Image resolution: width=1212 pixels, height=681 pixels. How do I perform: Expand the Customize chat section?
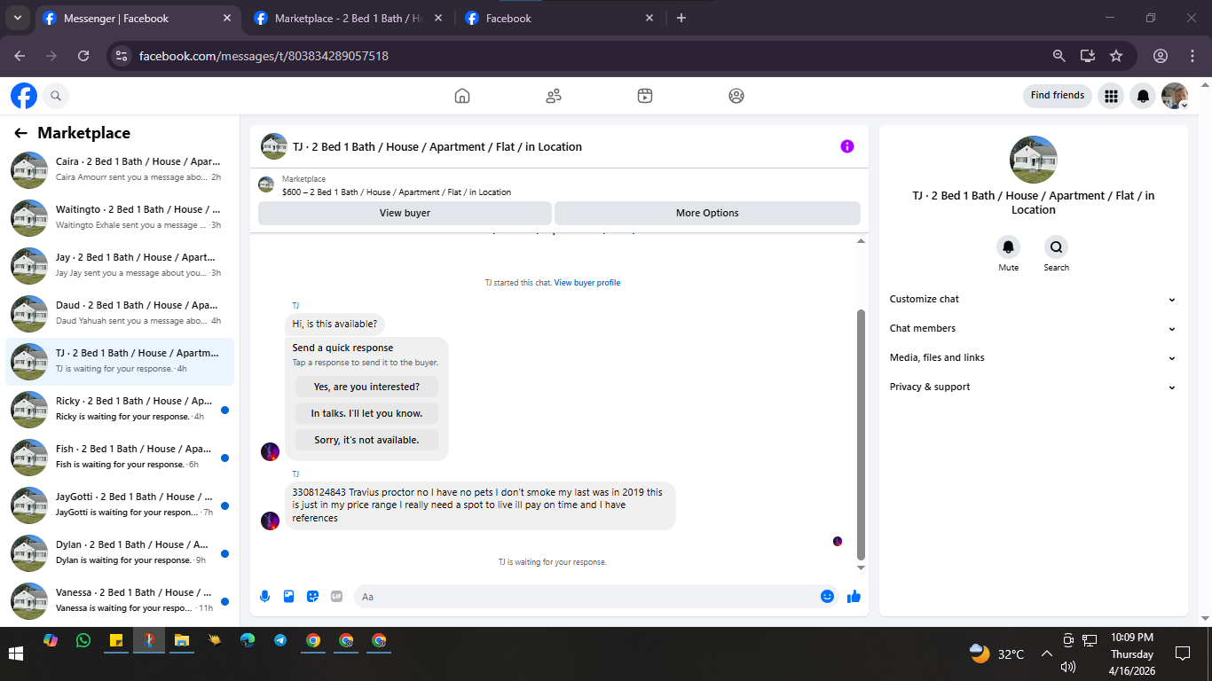(x=1033, y=300)
